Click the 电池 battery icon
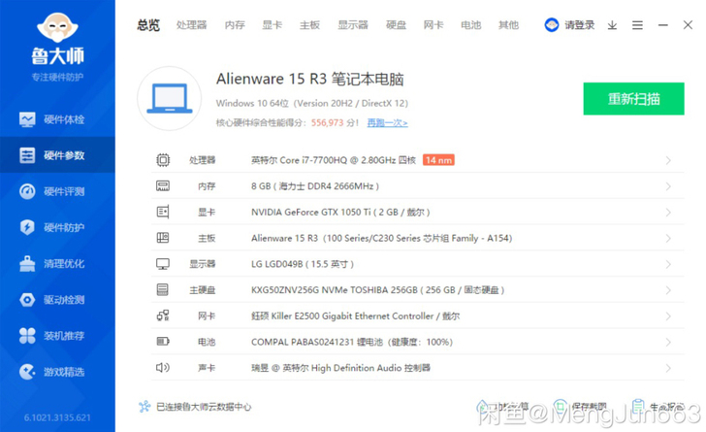 (x=163, y=342)
